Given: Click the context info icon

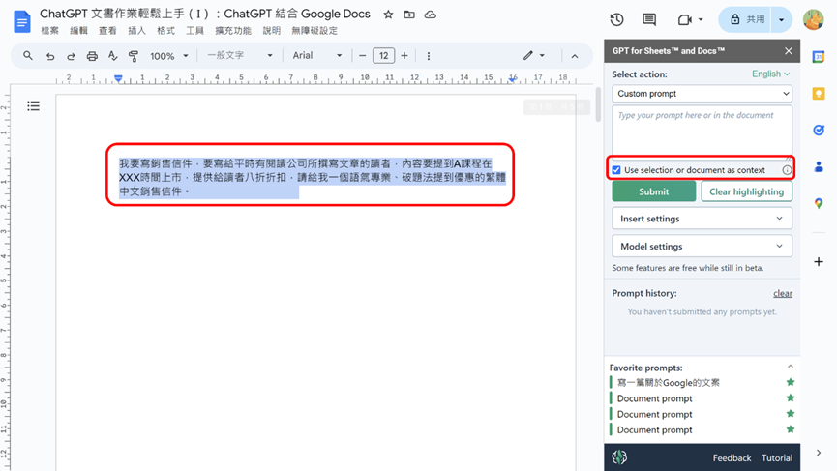Looking at the screenshot, I should pyautogui.click(x=787, y=170).
